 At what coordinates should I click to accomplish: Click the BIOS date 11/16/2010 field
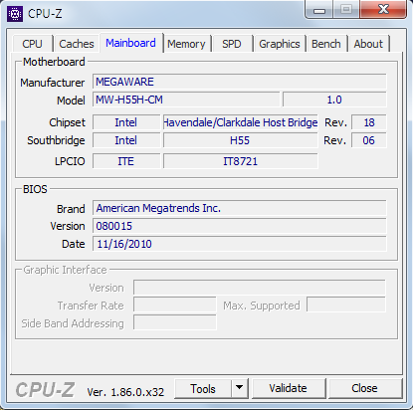(x=240, y=244)
